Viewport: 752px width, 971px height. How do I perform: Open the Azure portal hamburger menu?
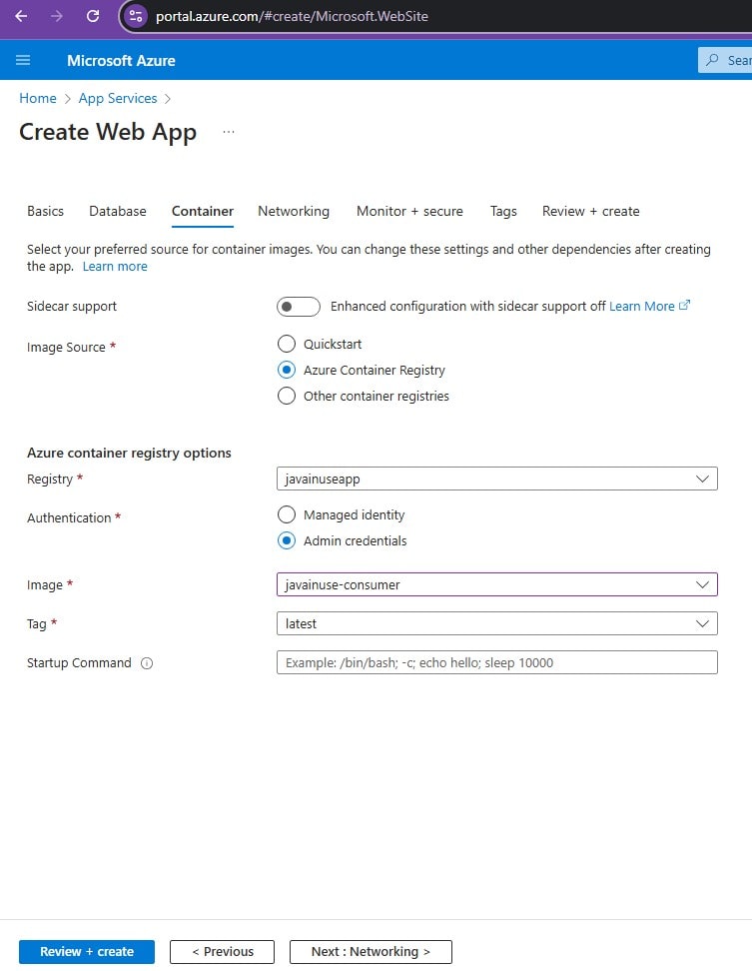coord(23,60)
